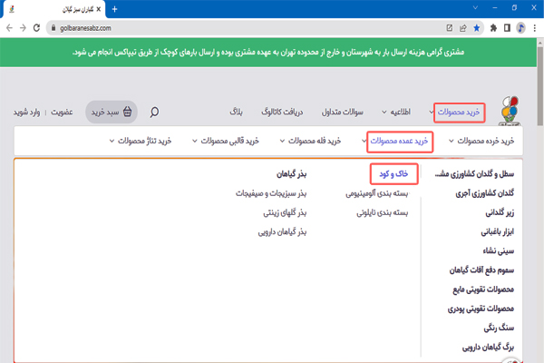The width and height of the screenshot is (544, 363).
Task: Click the padlock site info icon
Action: 53,28
